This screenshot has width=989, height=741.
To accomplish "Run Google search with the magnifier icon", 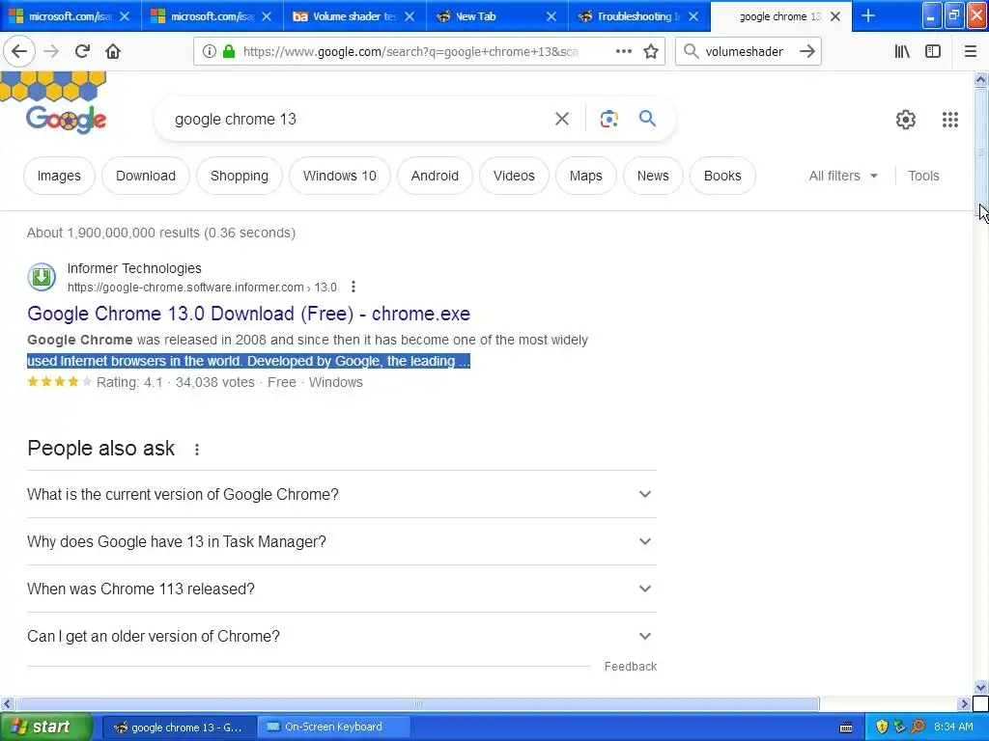I will click(647, 119).
